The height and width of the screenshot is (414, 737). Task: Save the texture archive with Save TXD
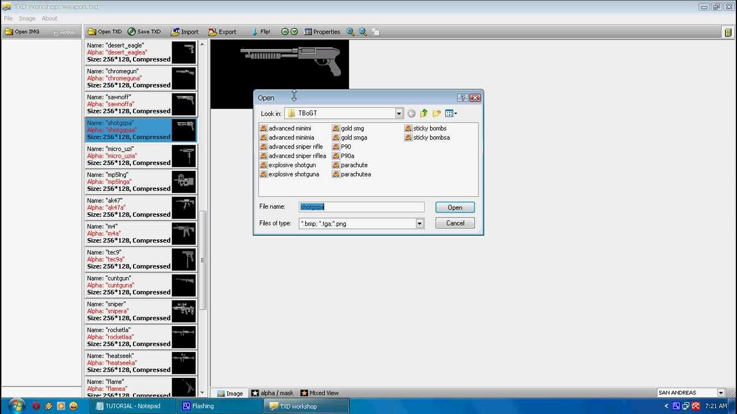click(x=144, y=32)
